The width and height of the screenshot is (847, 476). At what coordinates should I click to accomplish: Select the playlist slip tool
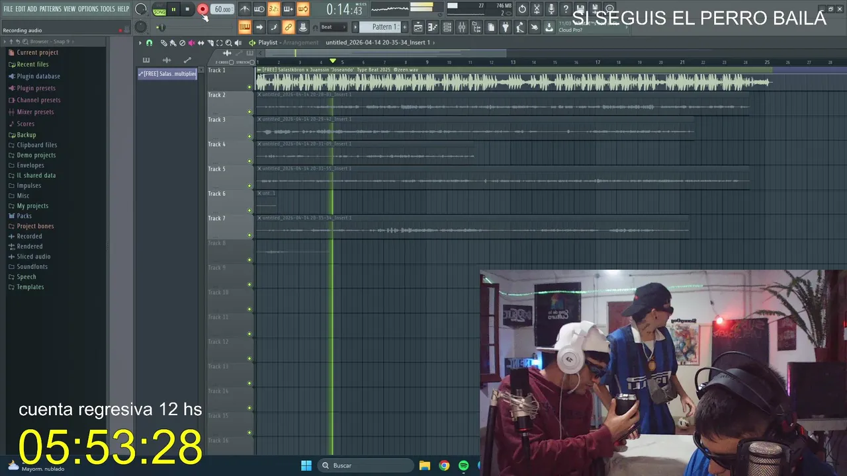[x=201, y=43]
